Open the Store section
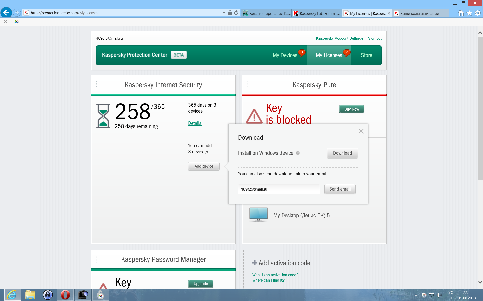This screenshot has height=301, width=483. (x=366, y=55)
